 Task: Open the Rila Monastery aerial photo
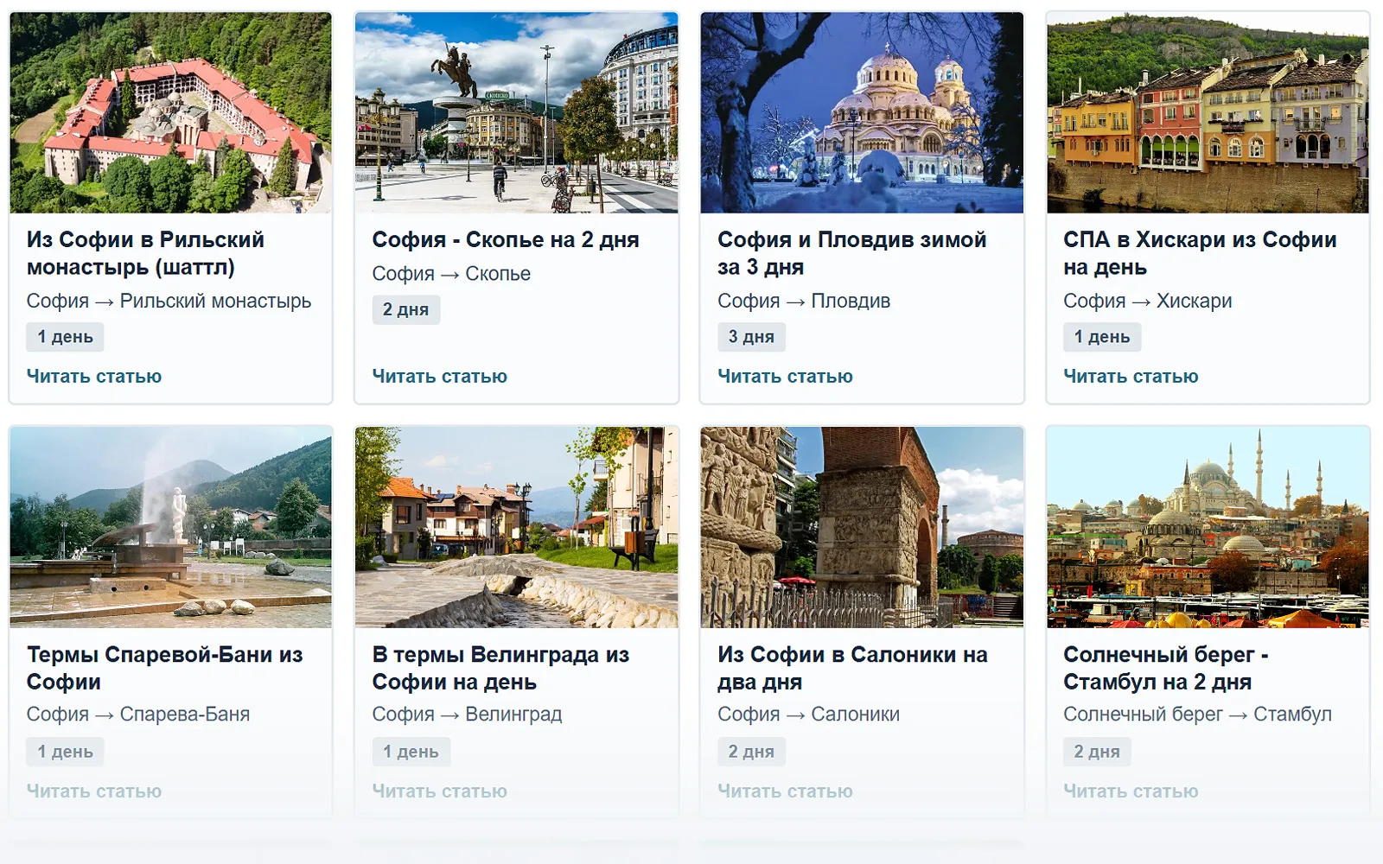170,112
